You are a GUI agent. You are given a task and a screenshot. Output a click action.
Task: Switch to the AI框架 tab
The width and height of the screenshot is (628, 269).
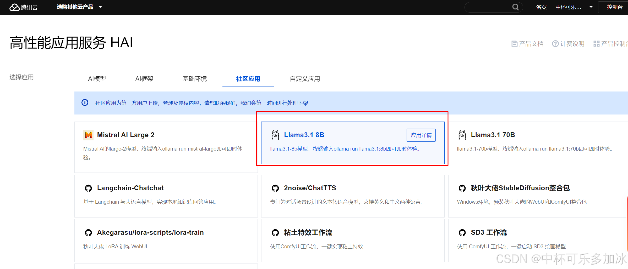[144, 79]
